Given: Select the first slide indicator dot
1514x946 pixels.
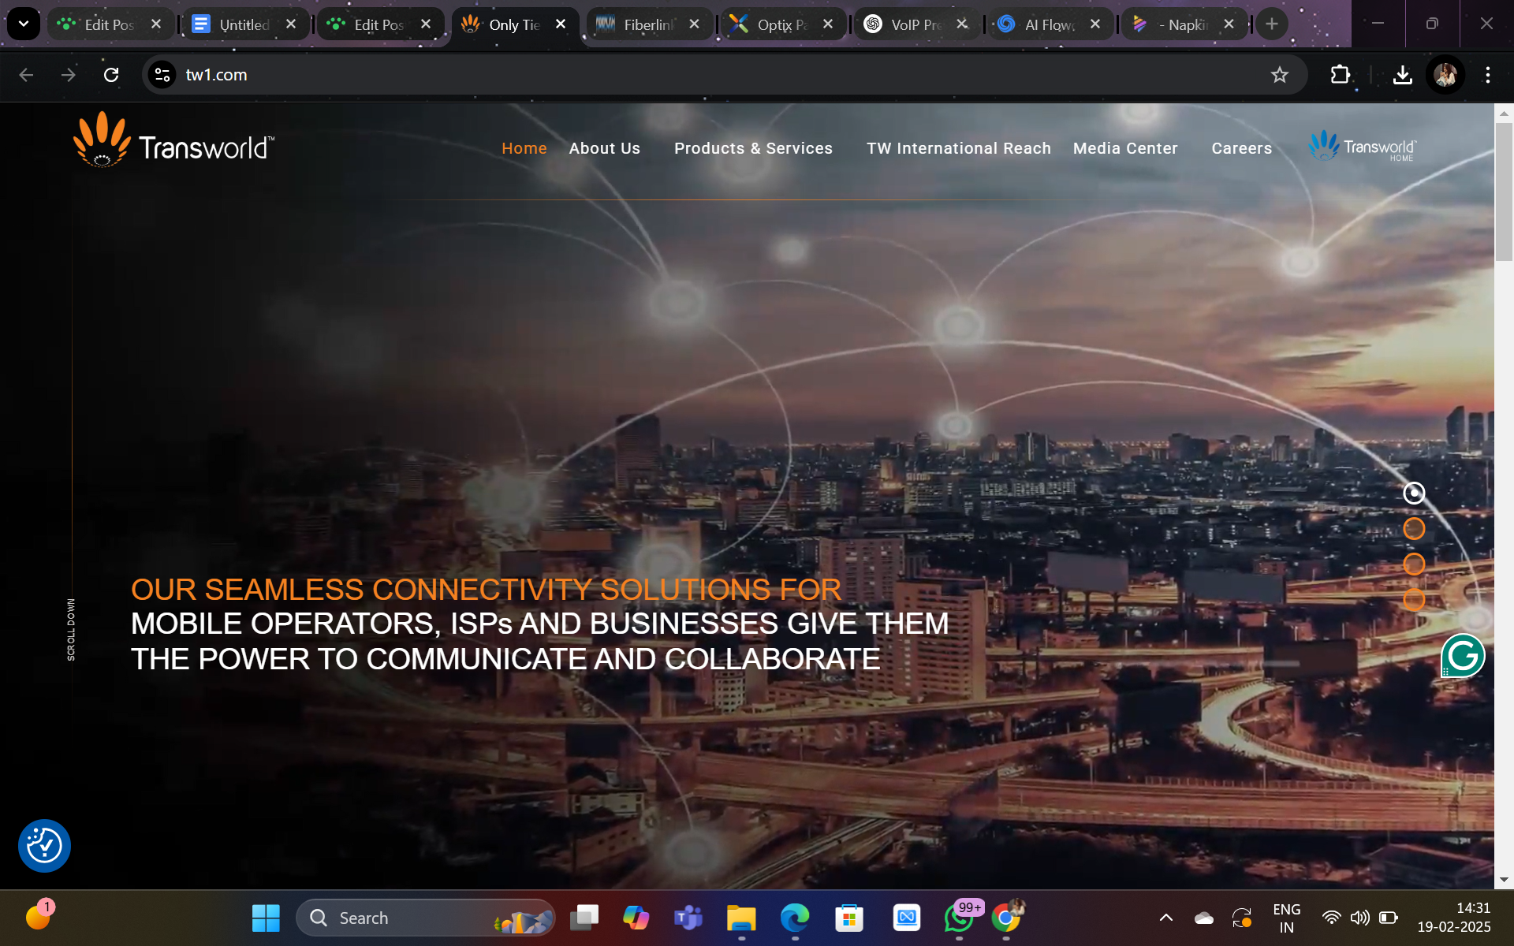Looking at the screenshot, I should point(1414,493).
